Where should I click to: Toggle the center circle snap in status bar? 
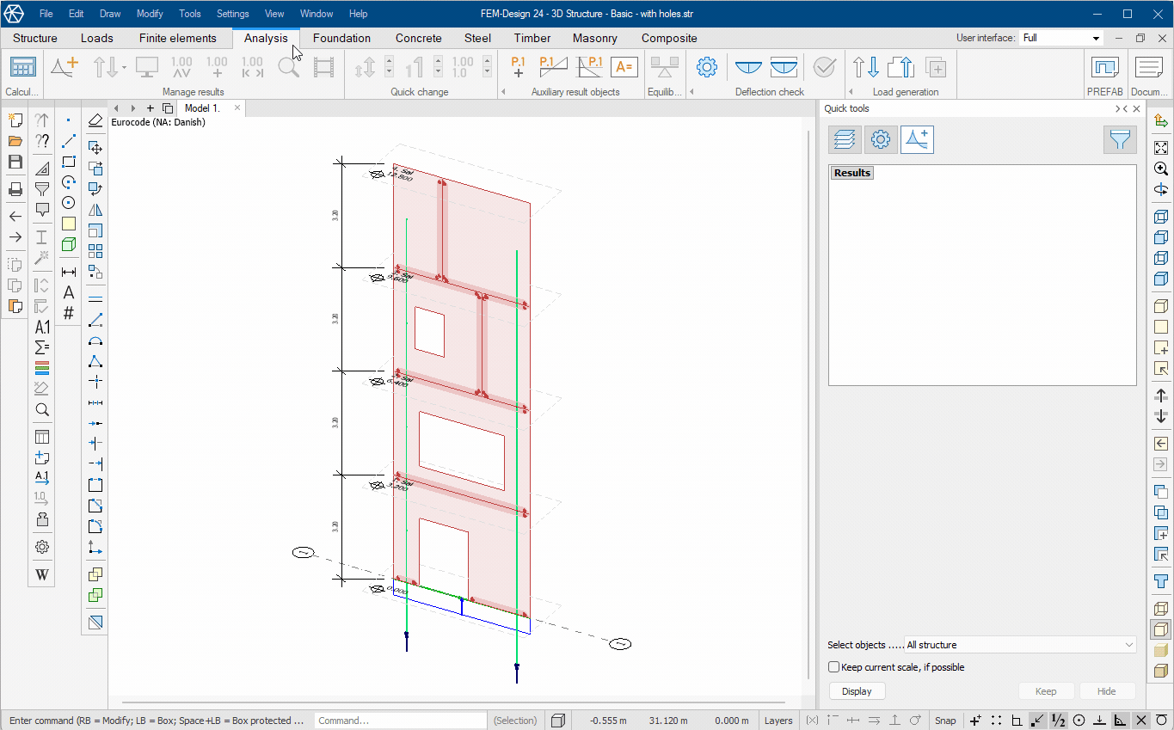1079,721
